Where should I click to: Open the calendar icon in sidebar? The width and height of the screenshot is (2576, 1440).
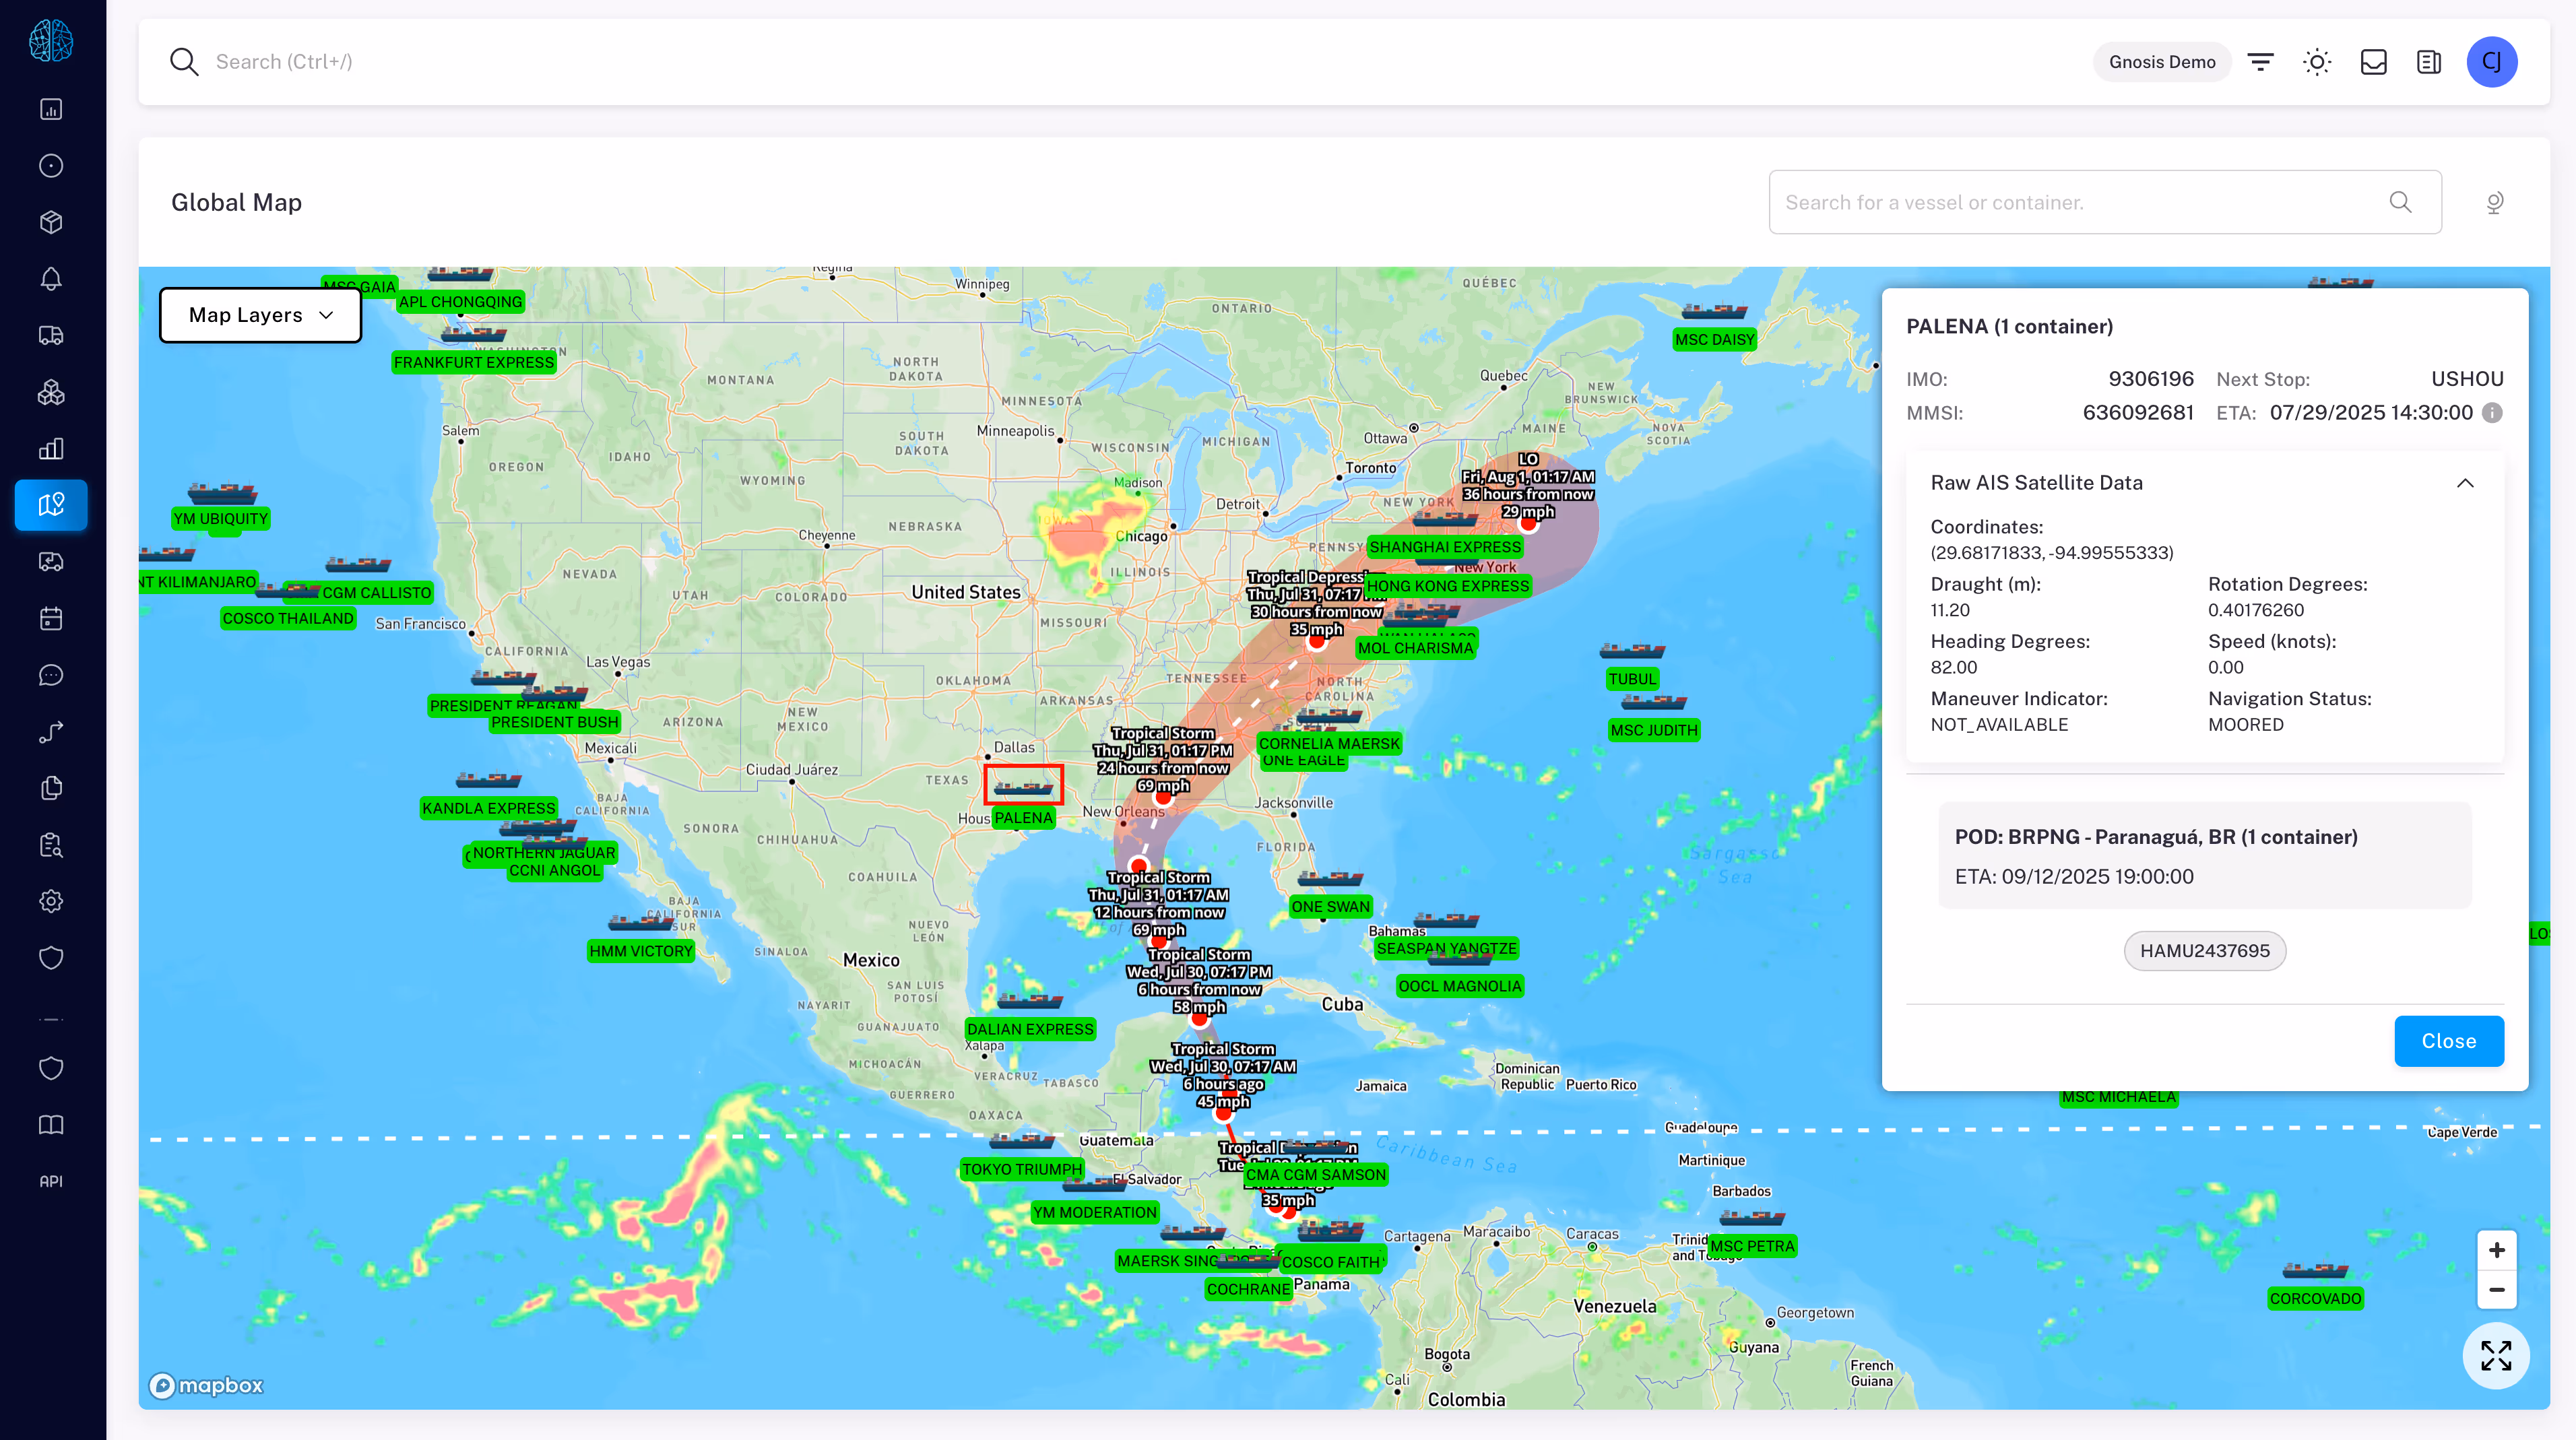51,619
